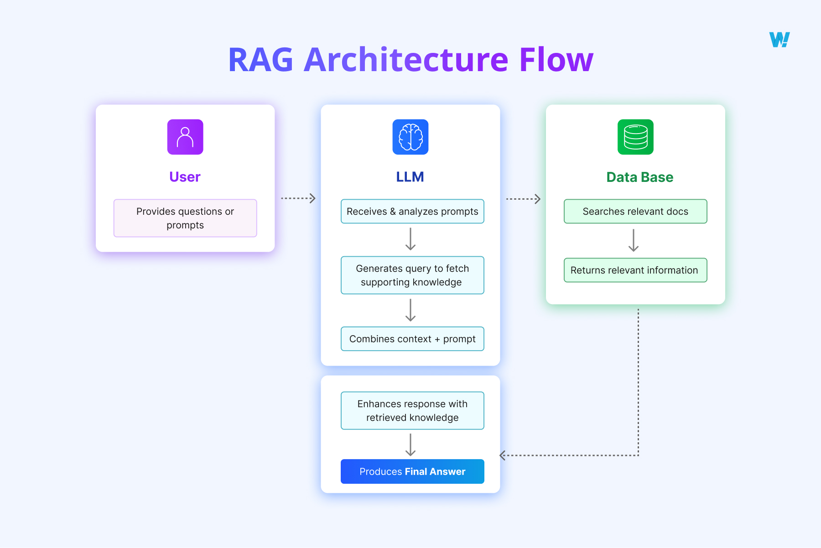
Task: Select the 'User' heading
Action: 185,177
